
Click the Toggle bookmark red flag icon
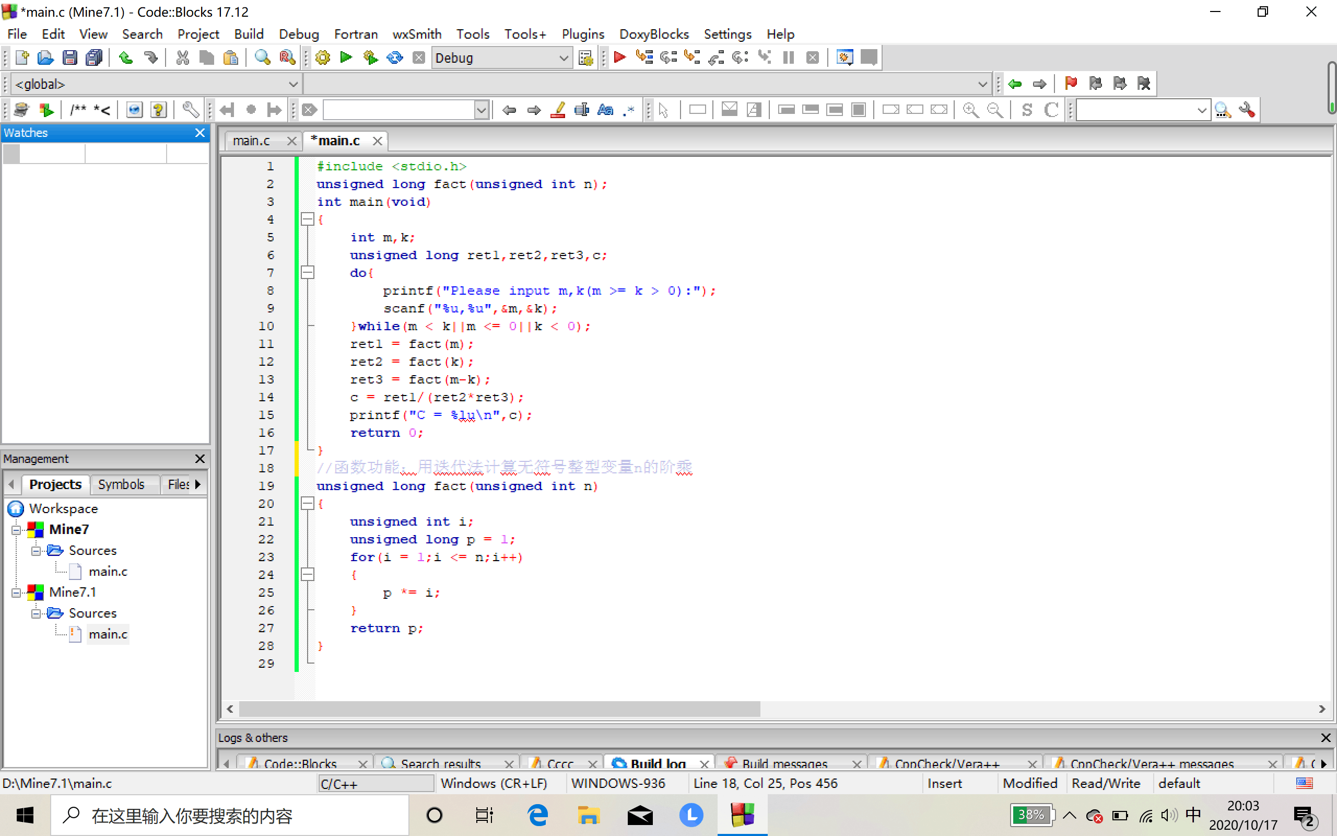point(1071,84)
